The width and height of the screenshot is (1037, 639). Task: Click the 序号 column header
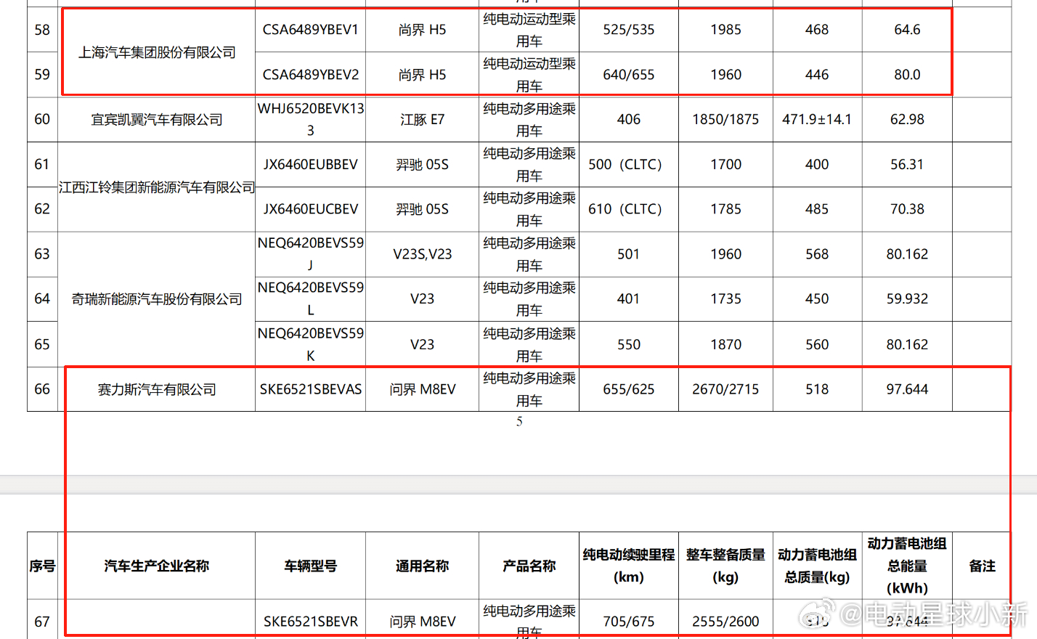pos(42,566)
